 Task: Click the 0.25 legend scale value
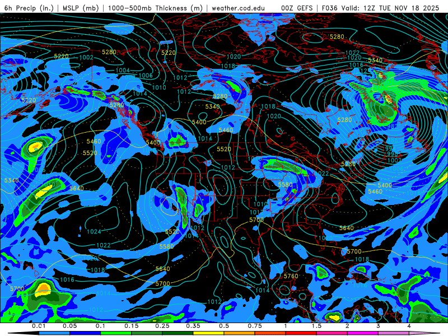point(162,326)
